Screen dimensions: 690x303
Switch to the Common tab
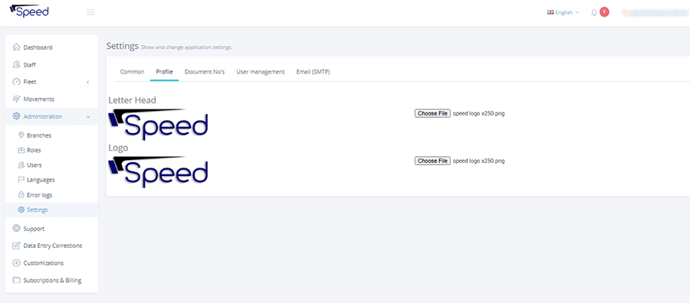click(132, 72)
